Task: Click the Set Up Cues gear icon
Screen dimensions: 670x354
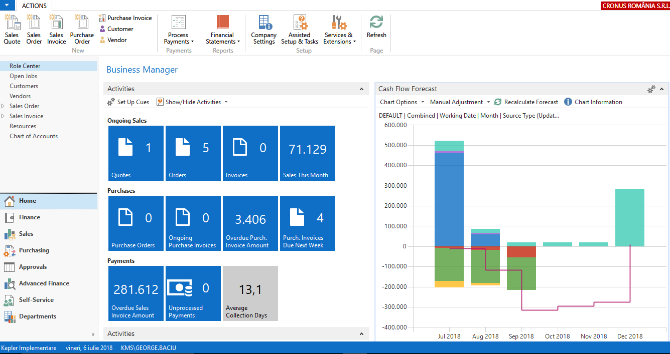Action: [x=111, y=102]
